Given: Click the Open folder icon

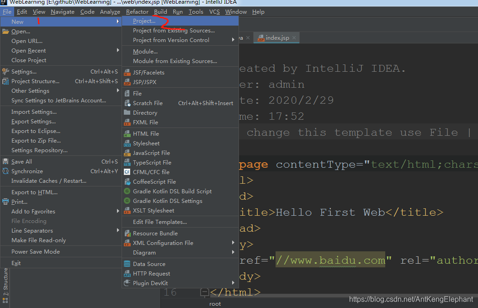Looking at the screenshot, I should [x=5, y=32].
